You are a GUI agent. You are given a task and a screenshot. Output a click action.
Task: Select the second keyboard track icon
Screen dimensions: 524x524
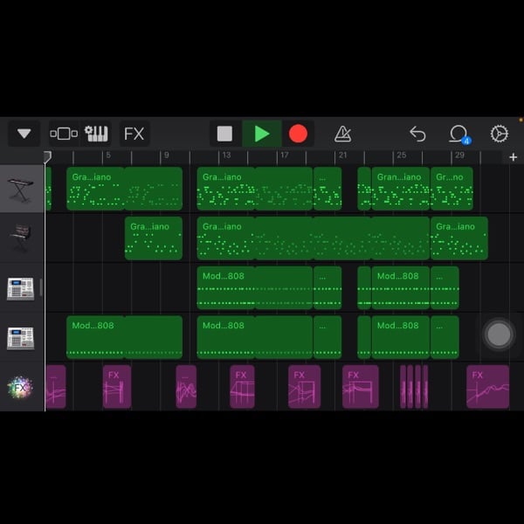click(21, 238)
